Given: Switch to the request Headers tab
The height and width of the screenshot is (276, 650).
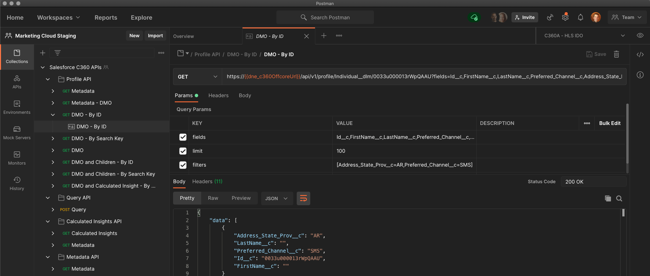Looking at the screenshot, I should (x=218, y=95).
